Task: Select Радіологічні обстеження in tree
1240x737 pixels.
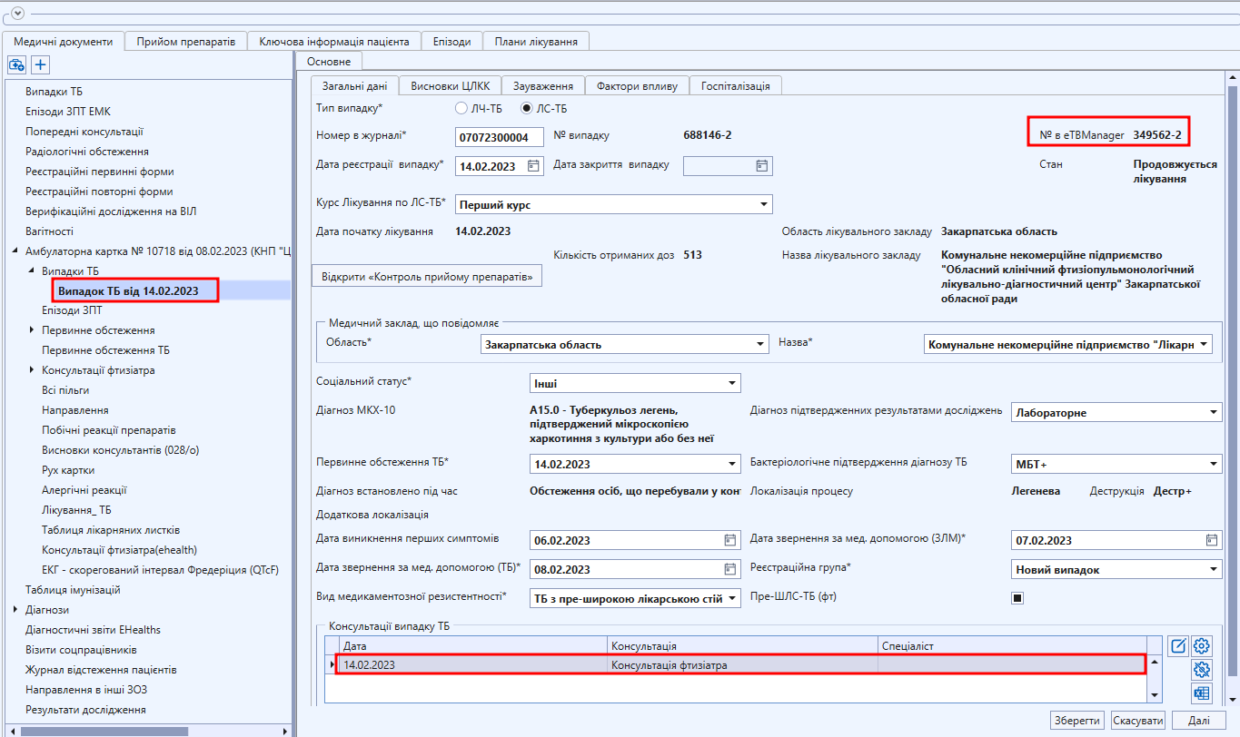Action: point(87,152)
